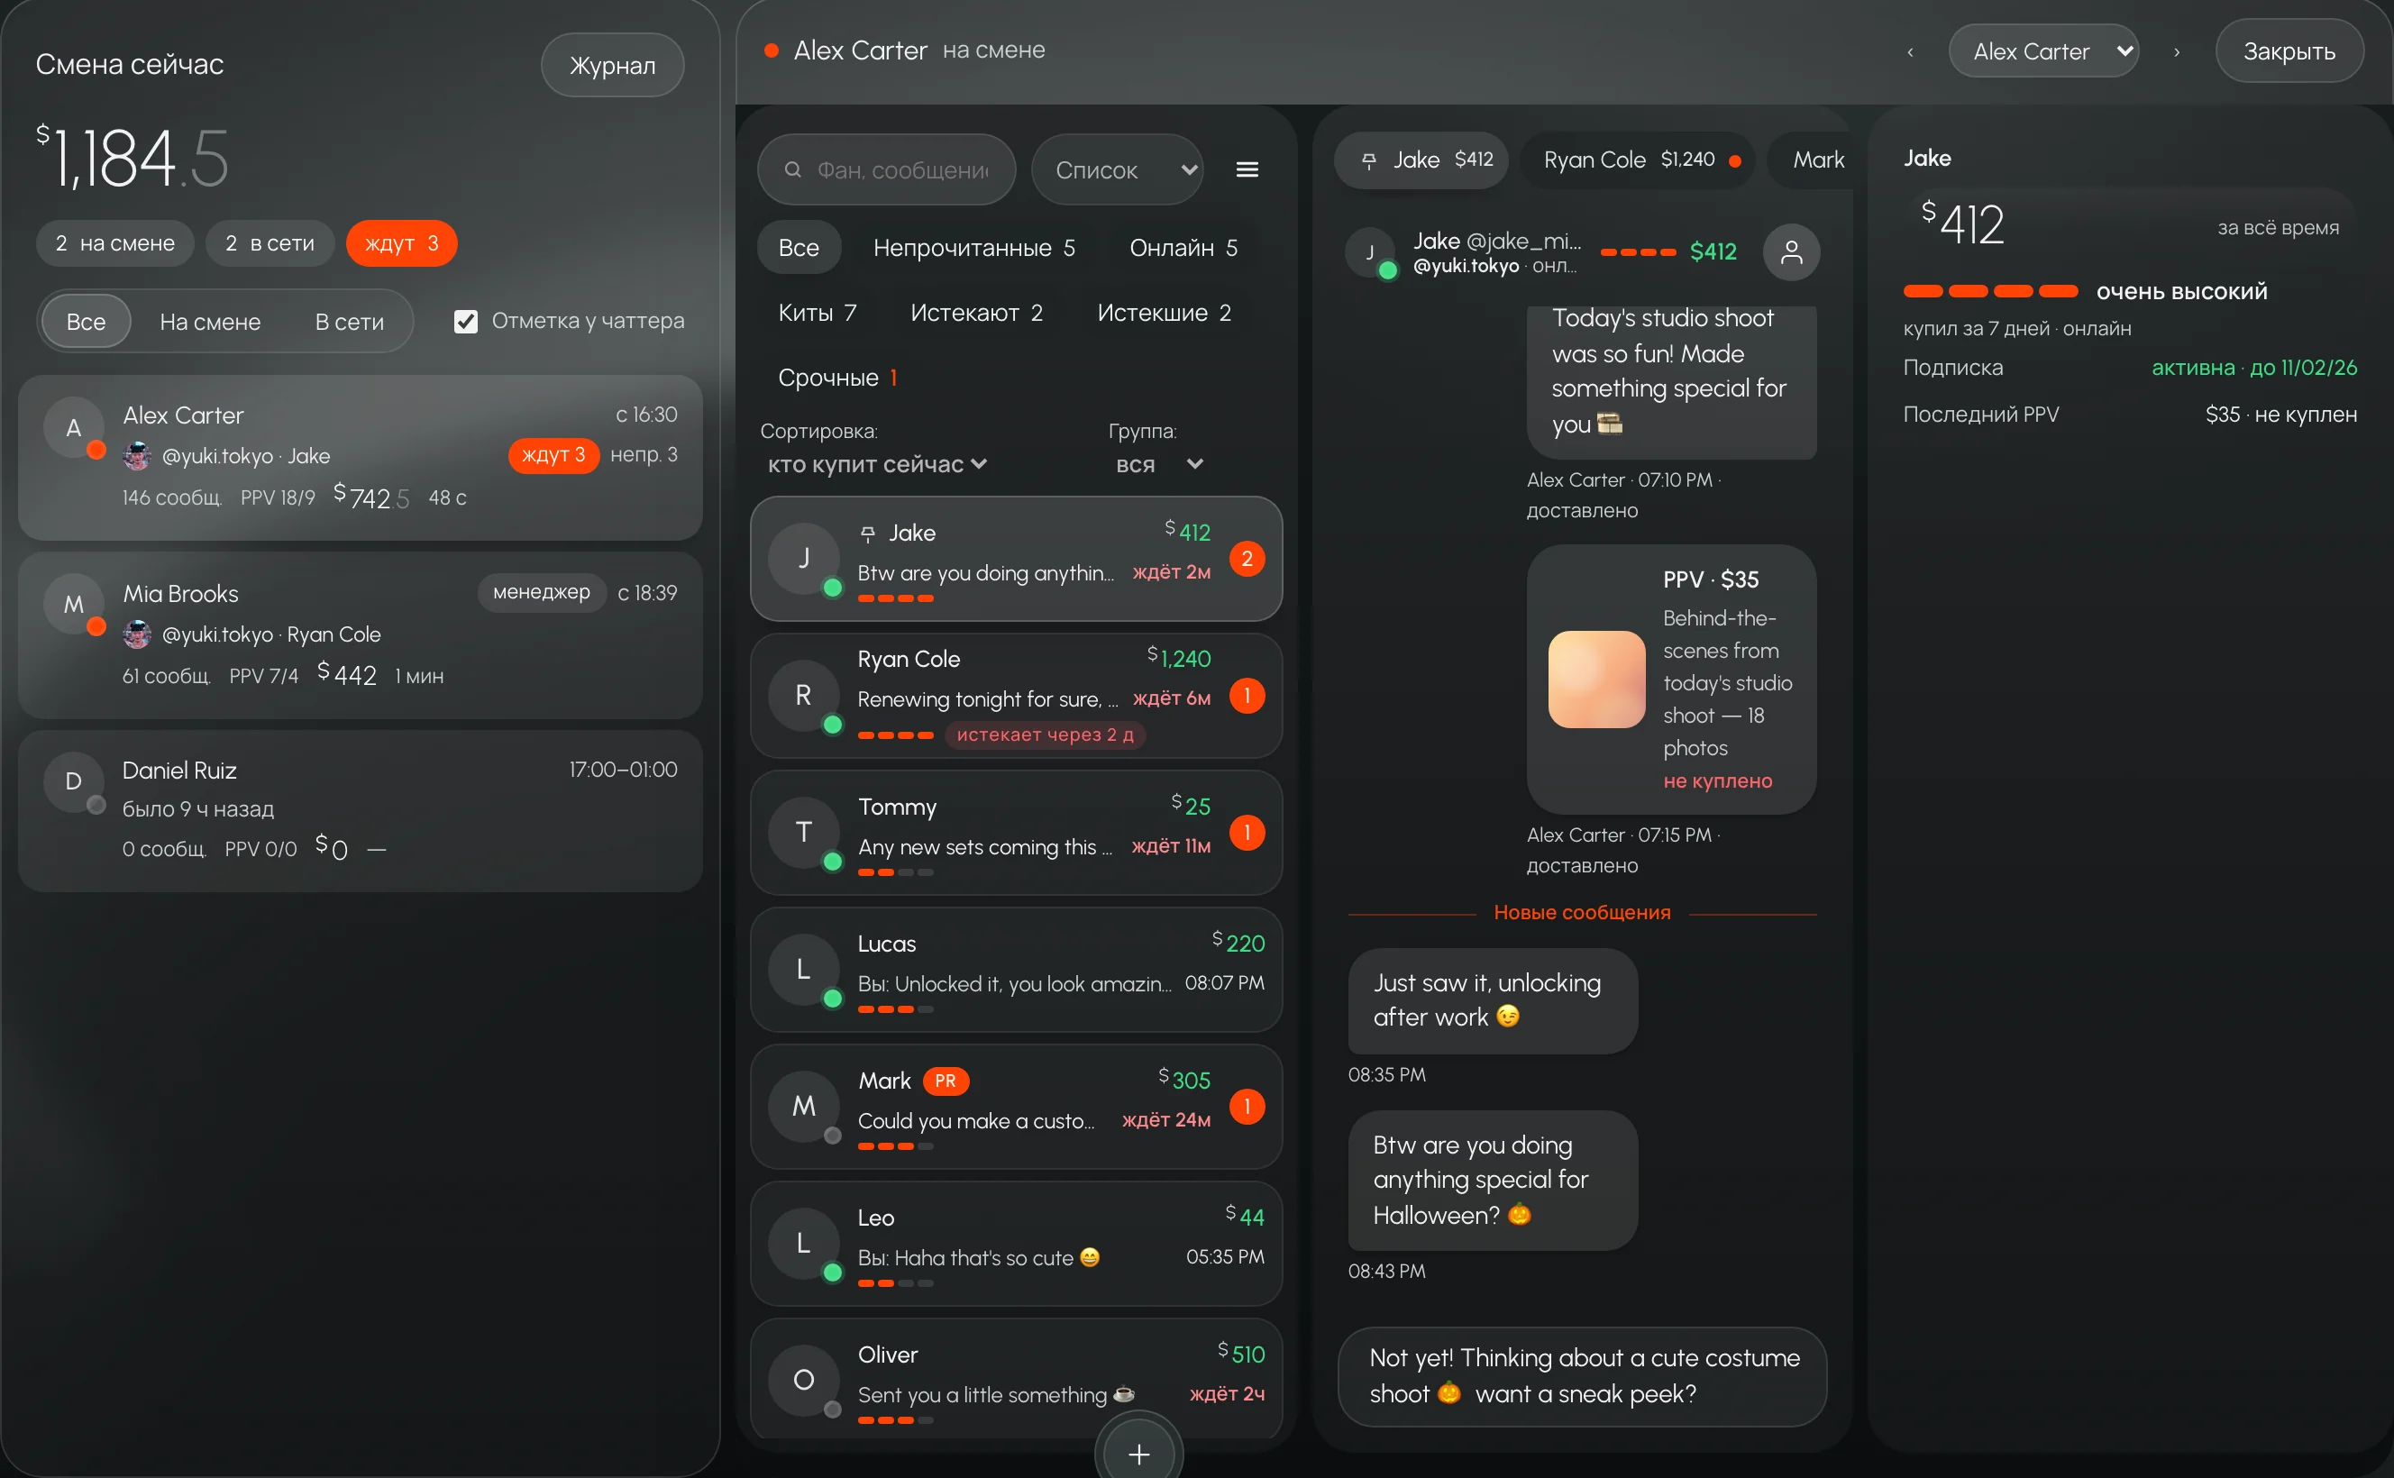Screen dimensions: 2394x1478
Task: Switch to Непрочитанные 5 tab
Action: [973, 247]
